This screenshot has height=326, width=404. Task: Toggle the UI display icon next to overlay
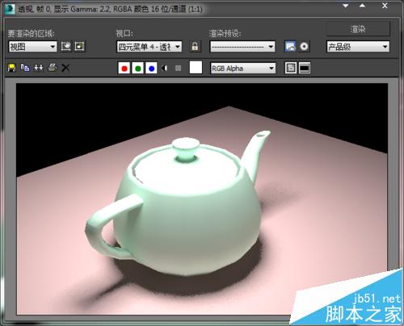point(305,68)
